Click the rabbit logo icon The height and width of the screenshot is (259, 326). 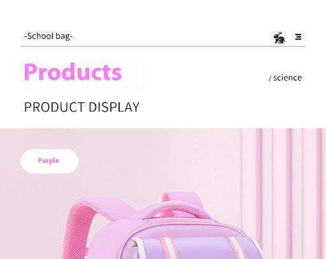[280, 38]
